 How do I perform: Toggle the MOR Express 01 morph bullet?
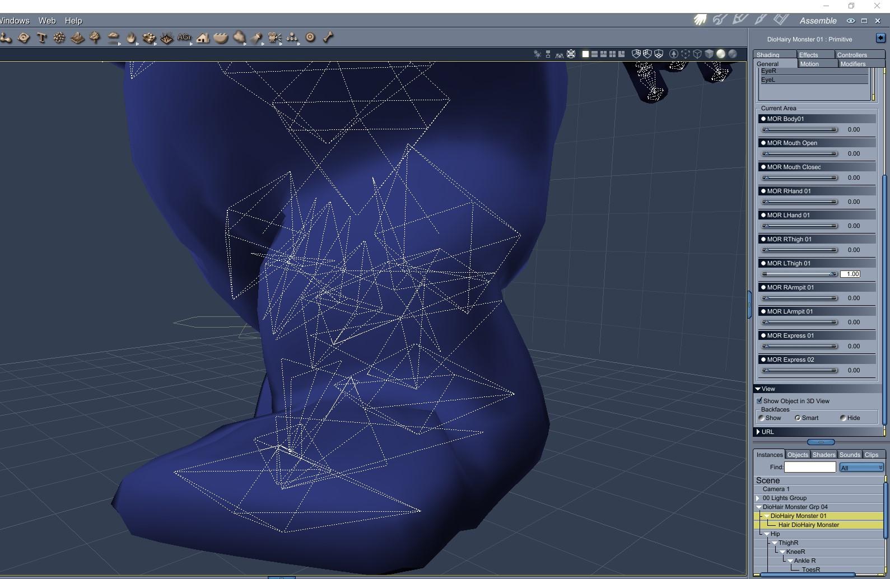point(763,335)
